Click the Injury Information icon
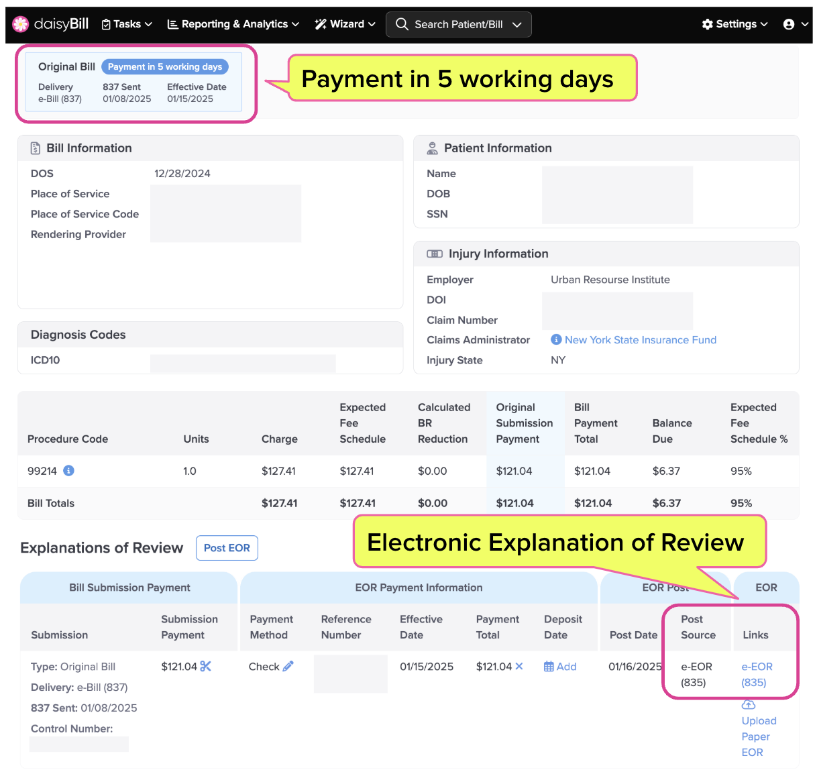The height and width of the screenshot is (774, 817). (435, 254)
